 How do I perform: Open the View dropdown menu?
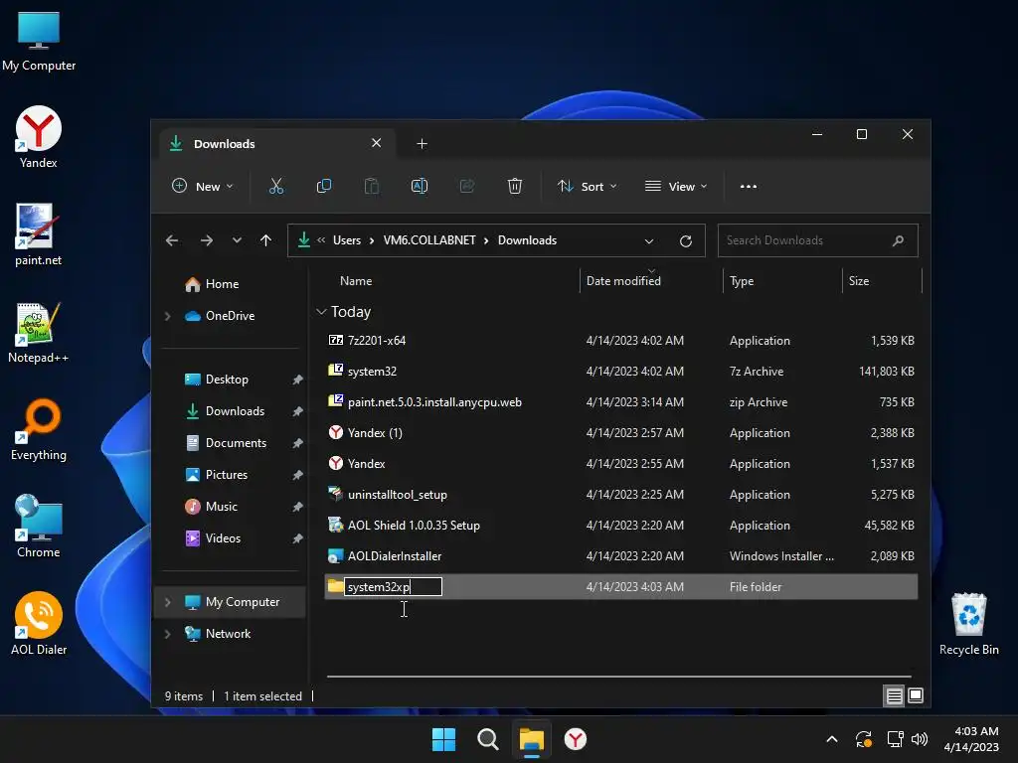click(x=676, y=186)
